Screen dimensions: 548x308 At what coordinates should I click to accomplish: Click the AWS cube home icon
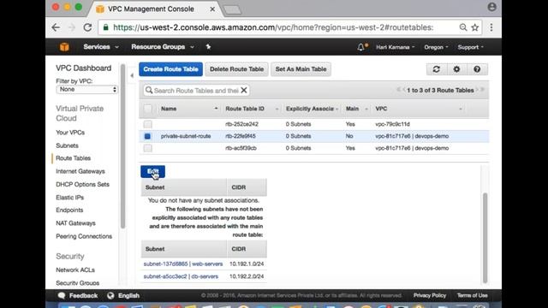tap(64, 47)
